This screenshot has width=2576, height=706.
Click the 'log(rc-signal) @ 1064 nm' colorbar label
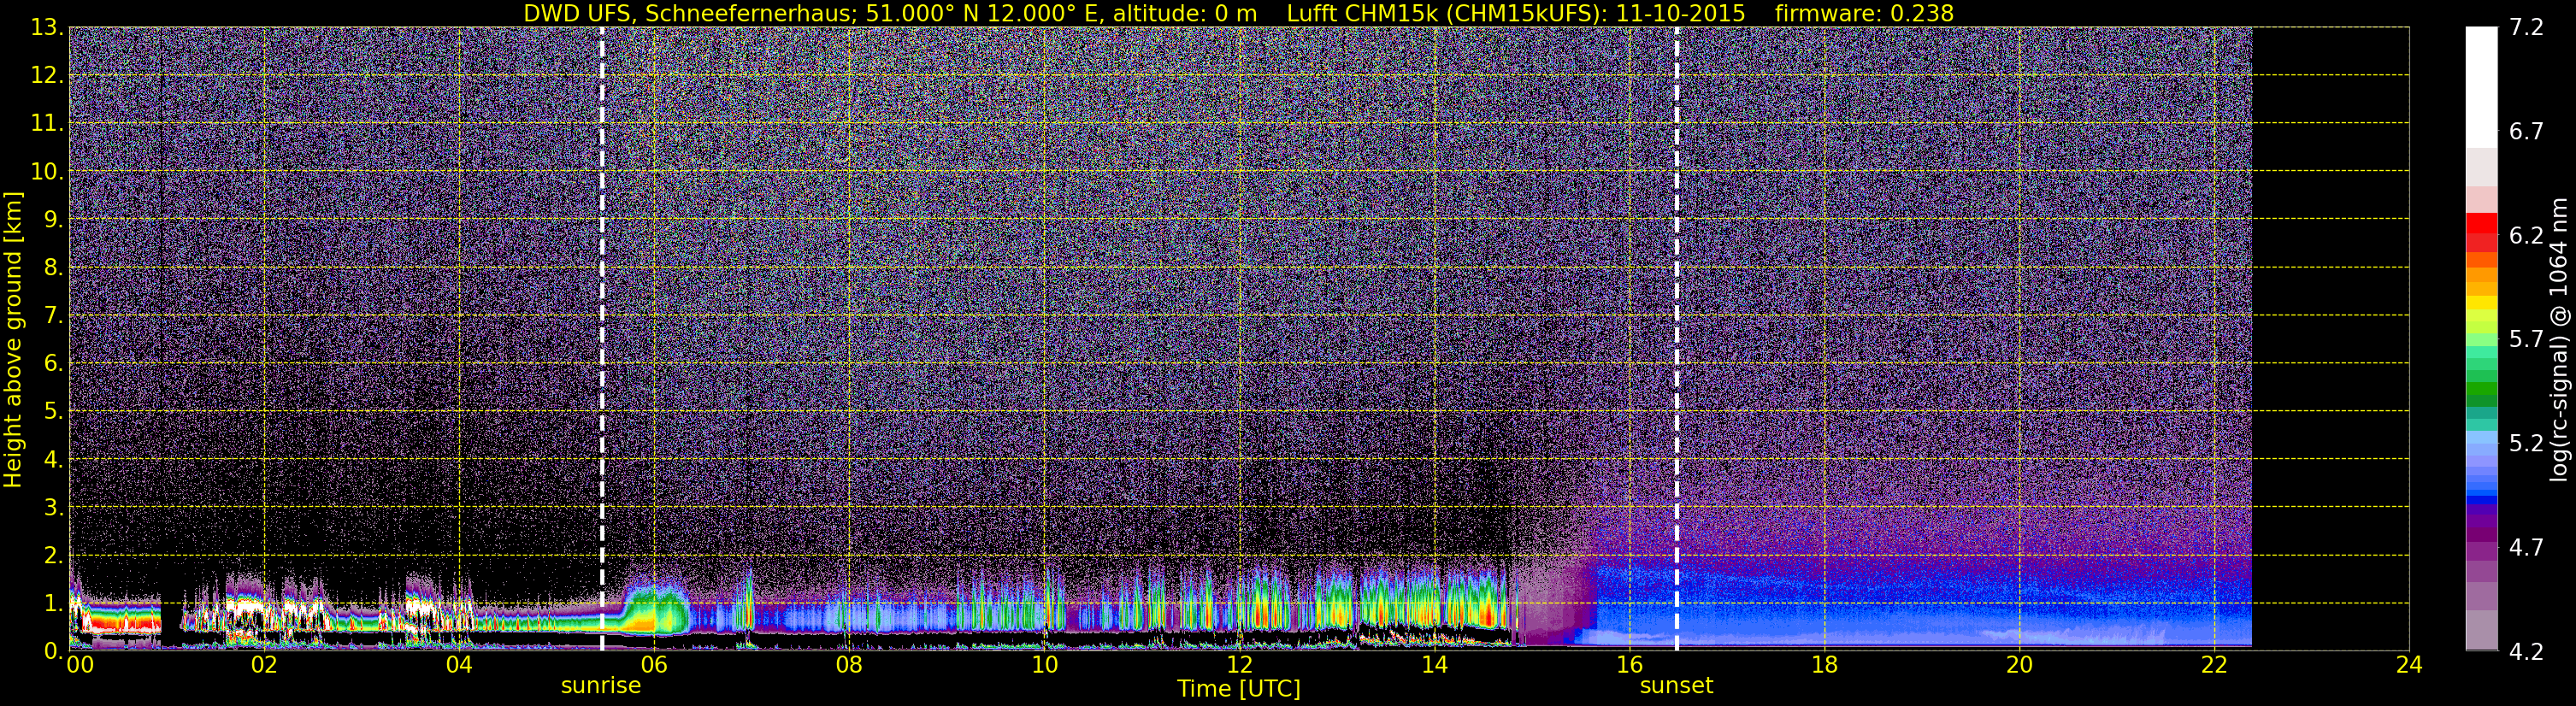click(x=2559, y=340)
